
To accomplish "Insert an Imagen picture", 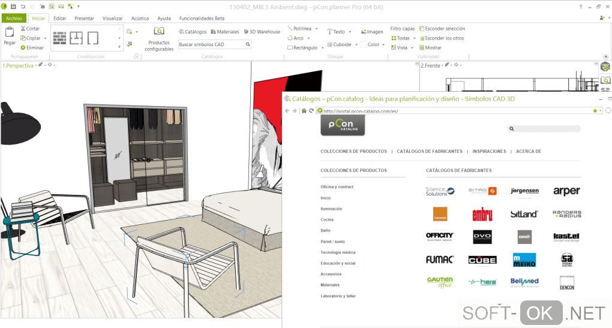I will 372,32.
